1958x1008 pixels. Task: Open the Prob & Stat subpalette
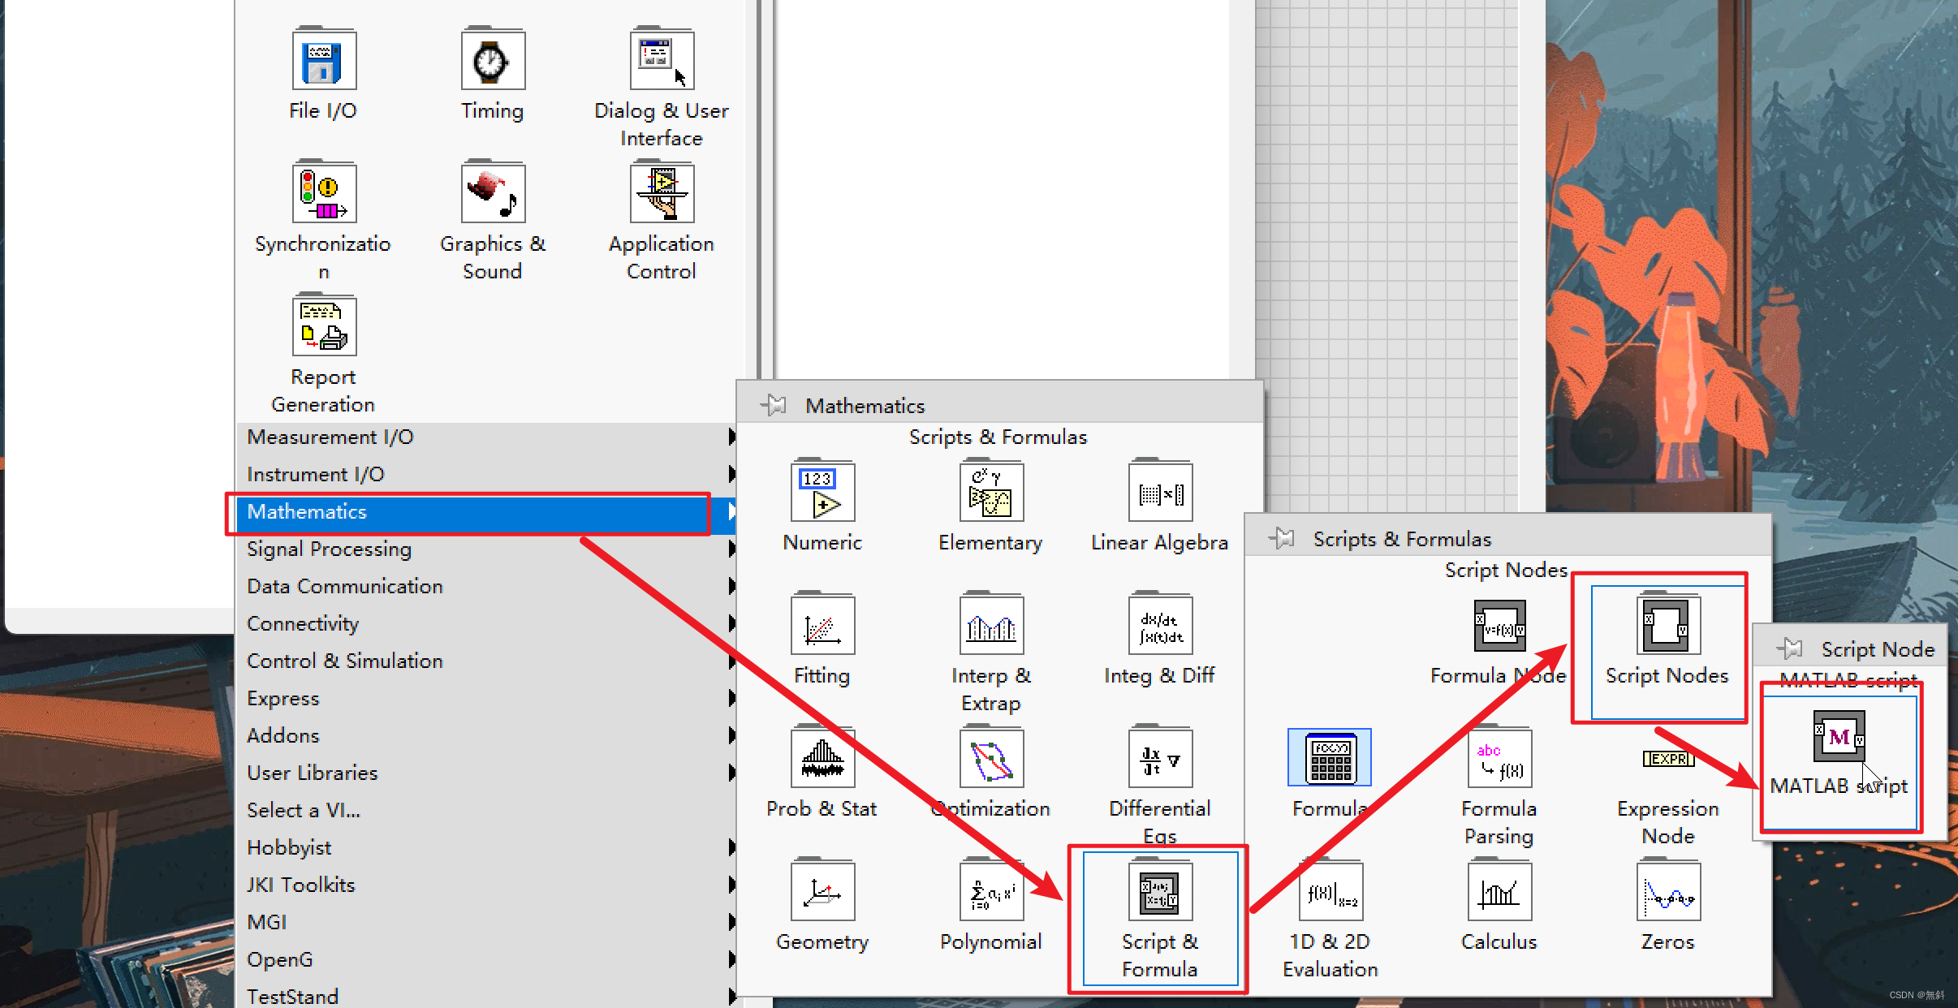tap(822, 759)
